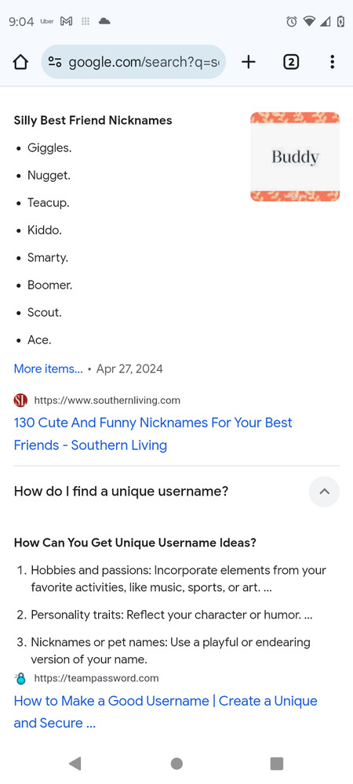The height and width of the screenshot is (784, 353).
Task: Tap the southernliving.com source URL
Action: coord(107,401)
